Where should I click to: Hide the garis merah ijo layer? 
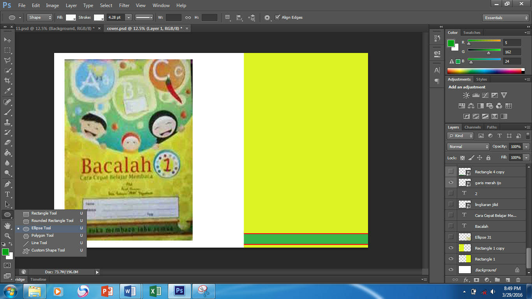click(x=451, y=183)
